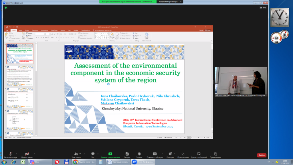Open the Participants panel in Zoom

tap(76, 154)
